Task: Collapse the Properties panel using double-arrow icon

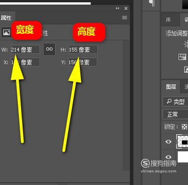Action: 117,8
